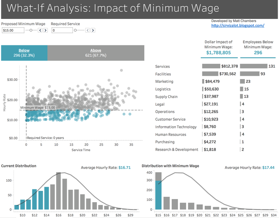Click the $37,987 Supply Chain impact value
This screenshot has width=279, height=218.
tap(211, 96)
